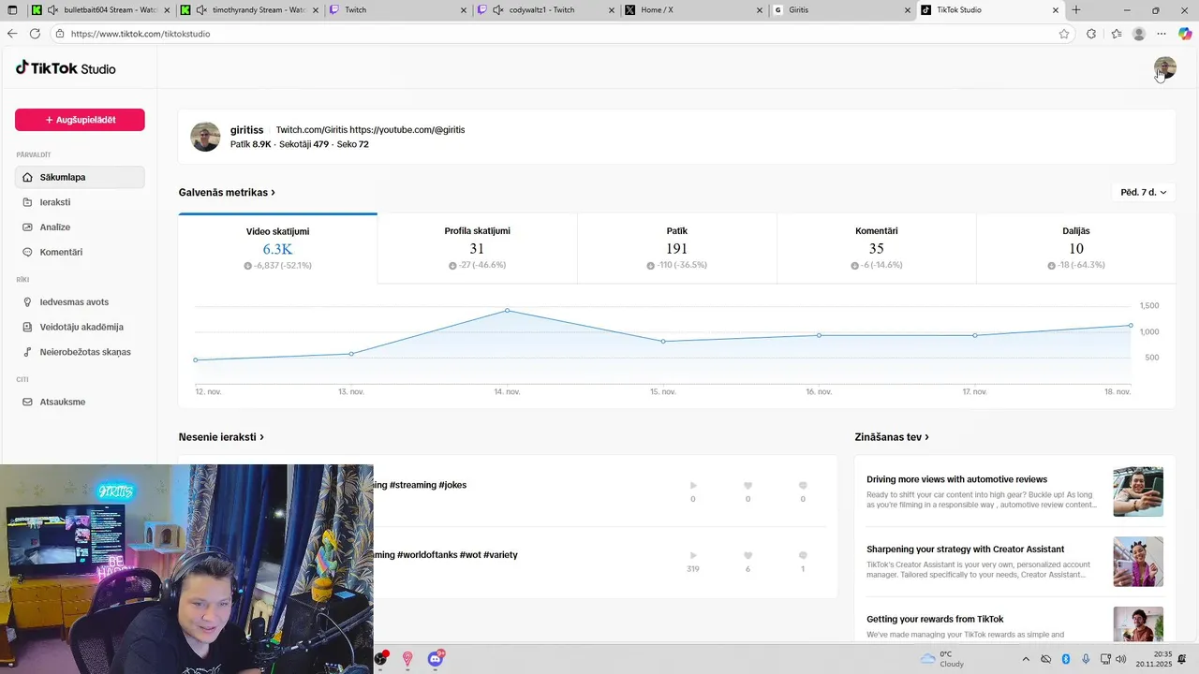Viewport: 1199px width, 674px height.
Task: Click comments icon of #jokes post
Action: [x=803, y=486]
